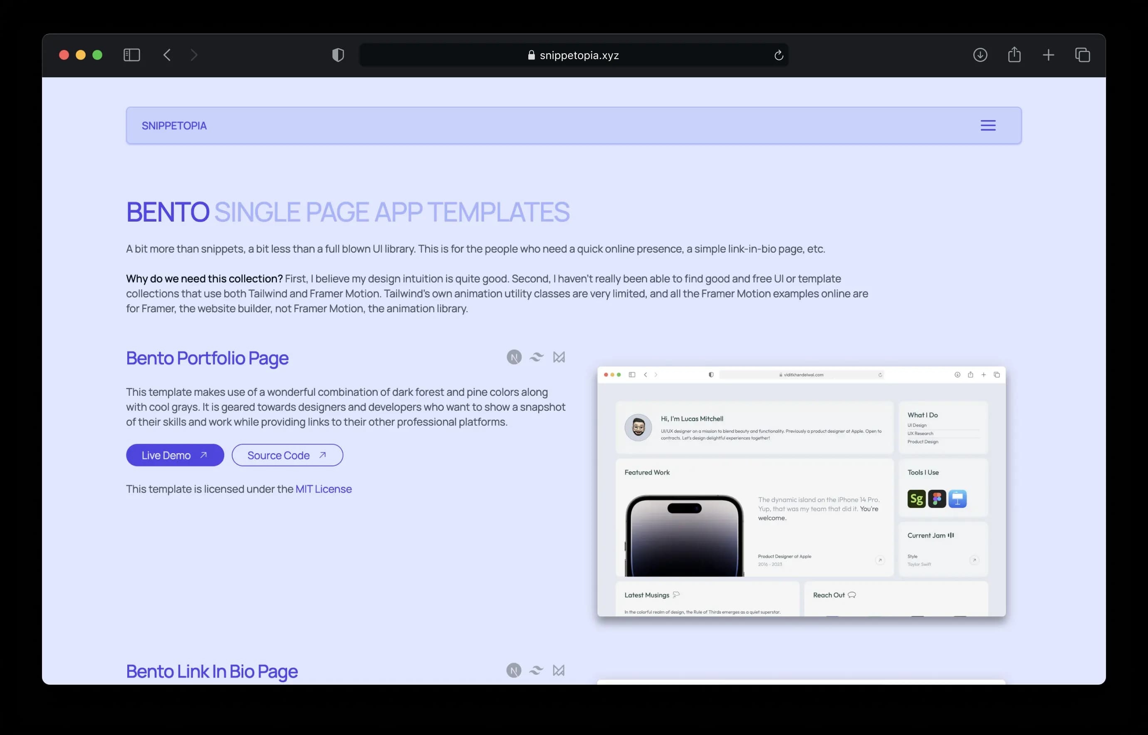This screenshot has width=1148, height=735.
Task: Select the Tailwind CSS icon beside Bento Portfolio Page
Action: point(536,357)
